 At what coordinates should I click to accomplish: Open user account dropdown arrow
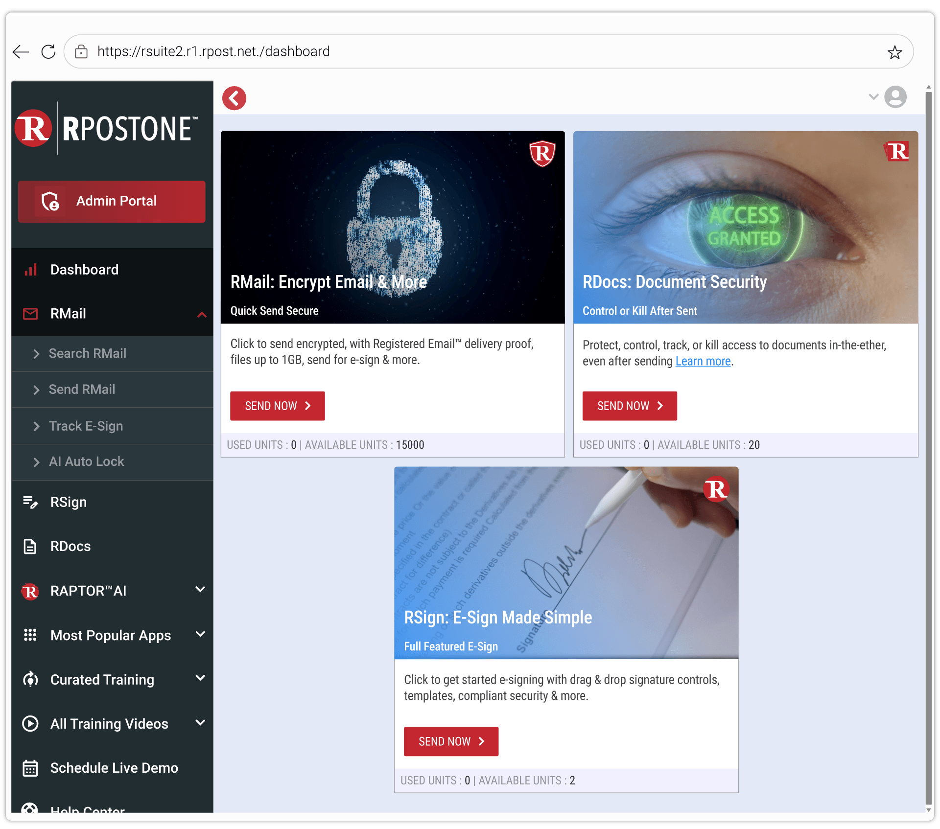click(873, 96)
